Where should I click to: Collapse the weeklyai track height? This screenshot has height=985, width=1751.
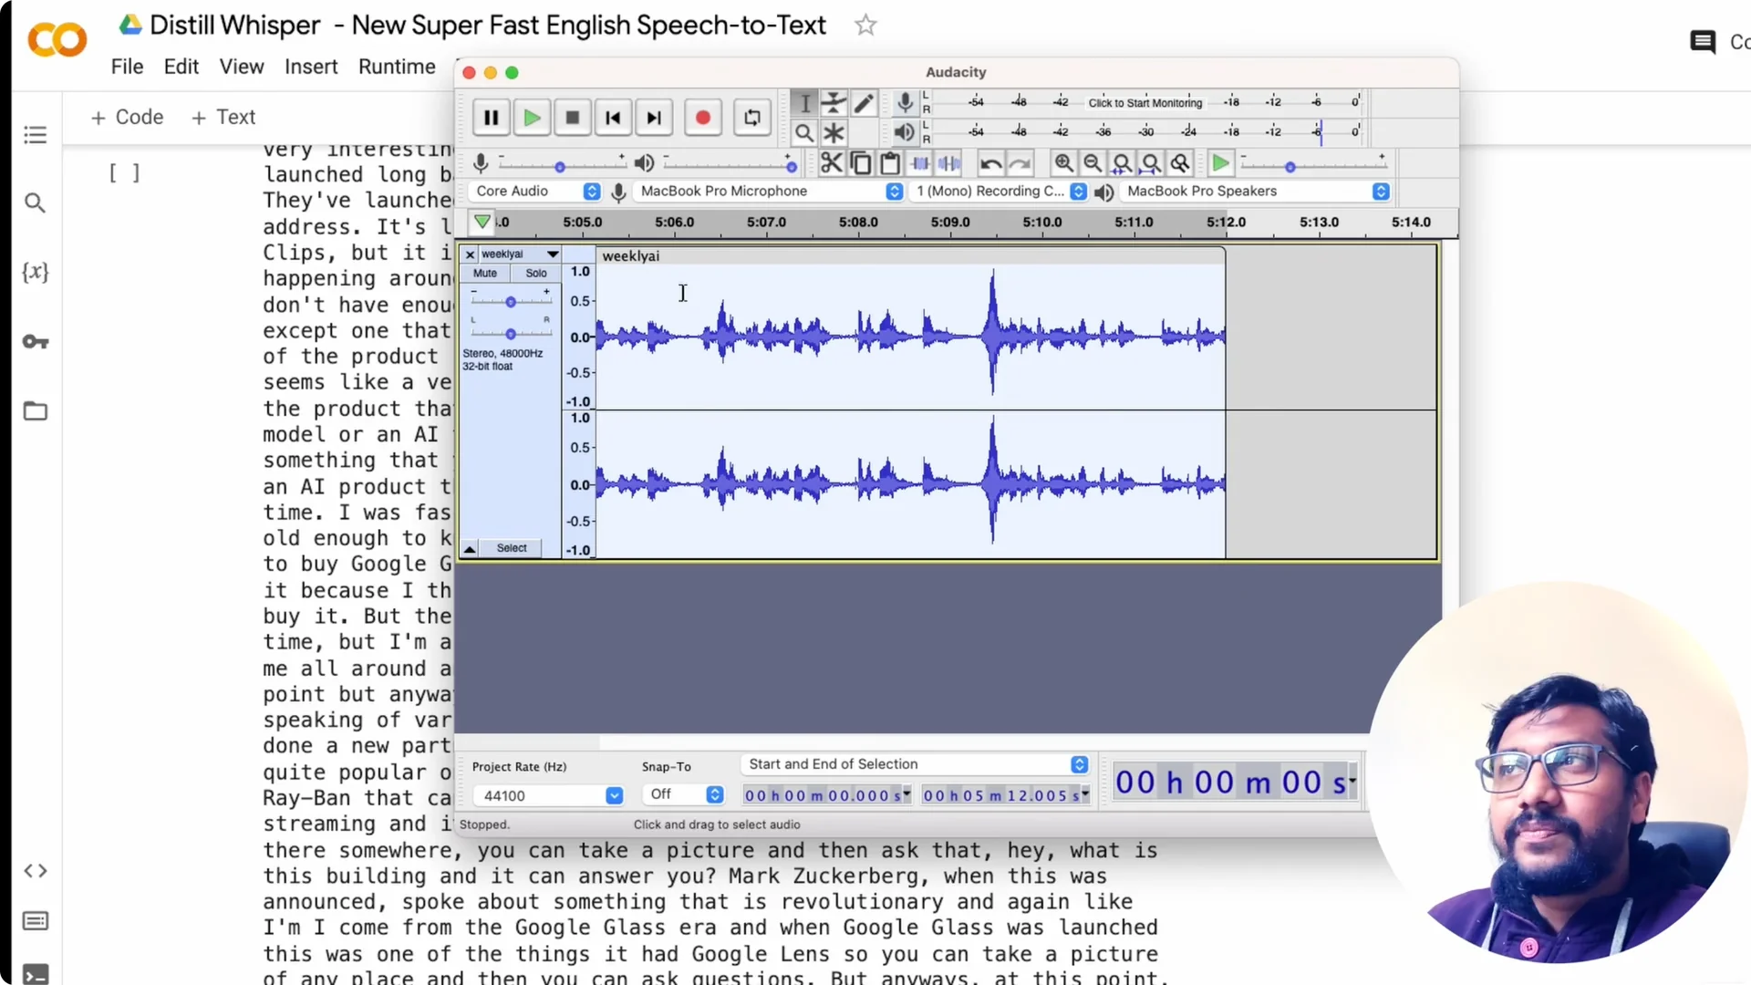pyautogui.click(x=469, y=548)
